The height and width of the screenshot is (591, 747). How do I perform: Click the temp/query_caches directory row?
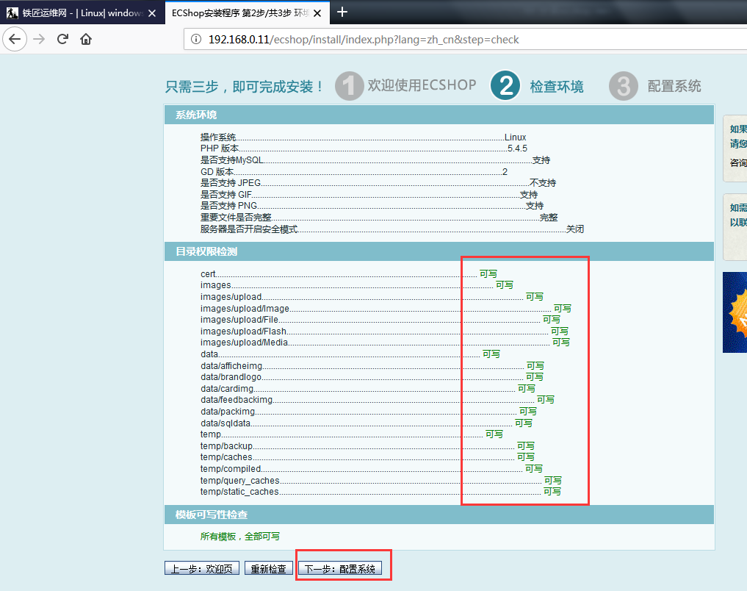(381, 481)
